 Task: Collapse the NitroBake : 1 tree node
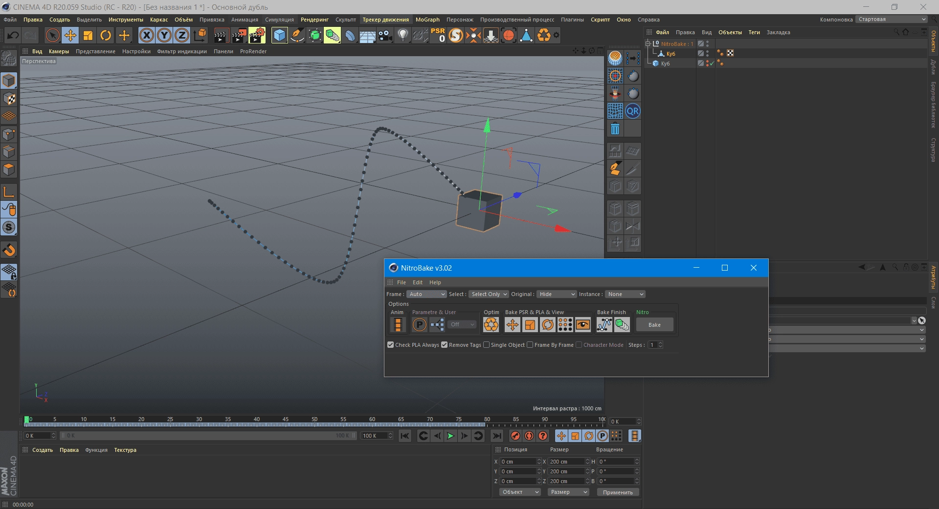pyautogui.click(x=648, y=44)
